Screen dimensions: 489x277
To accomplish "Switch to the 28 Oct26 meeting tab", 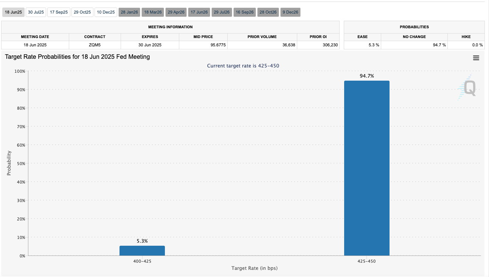I will (268, 12).
